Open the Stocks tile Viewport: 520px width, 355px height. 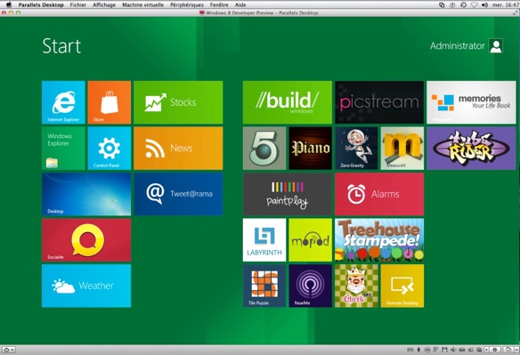[178, 102]
